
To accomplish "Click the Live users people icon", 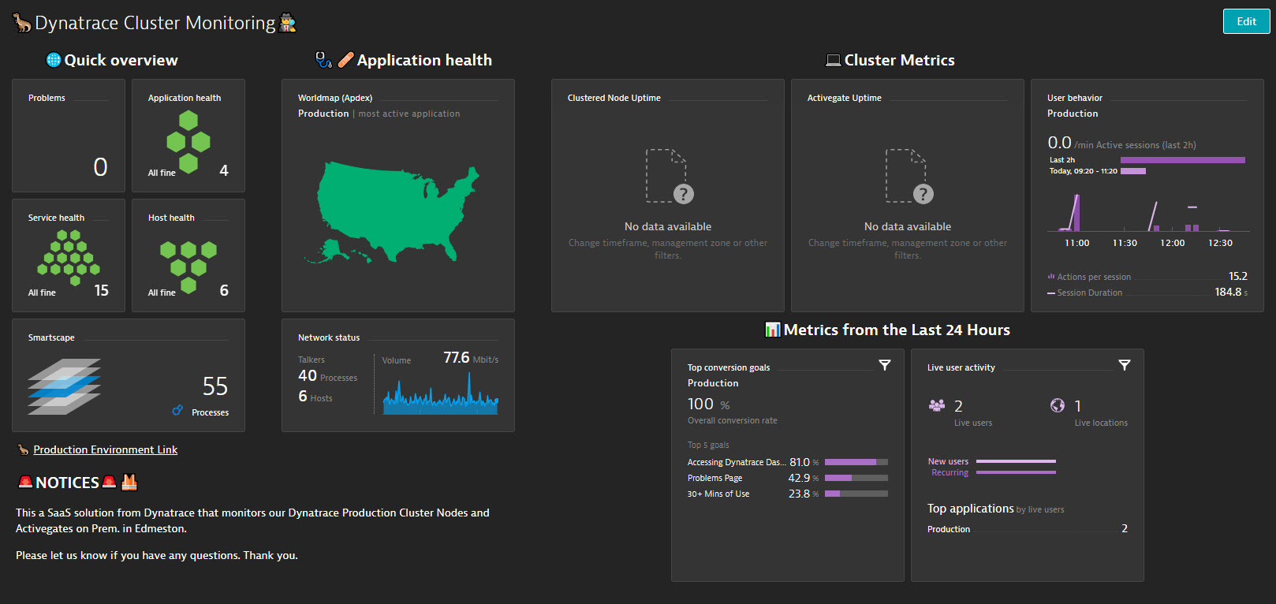I will coord(937,405).
